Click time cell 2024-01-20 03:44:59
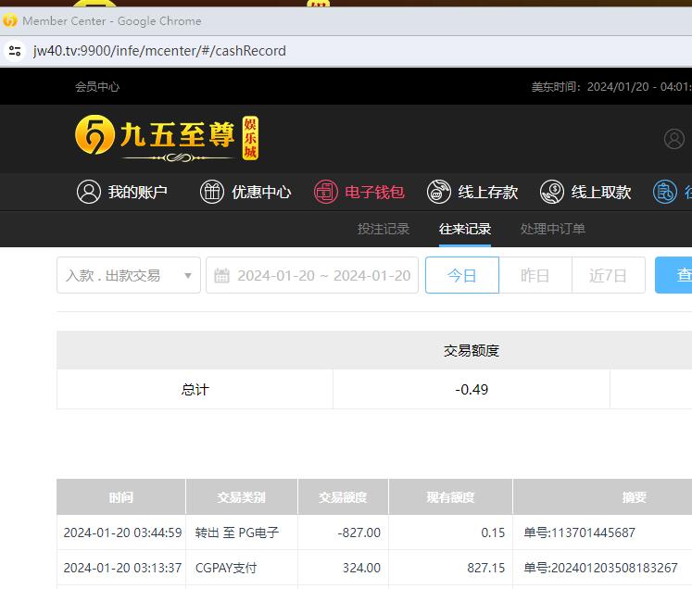Screen dimensions: 692x589 click(122, 533)
